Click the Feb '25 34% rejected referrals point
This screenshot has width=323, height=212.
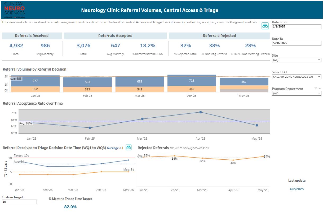click(x=174, y=156)
